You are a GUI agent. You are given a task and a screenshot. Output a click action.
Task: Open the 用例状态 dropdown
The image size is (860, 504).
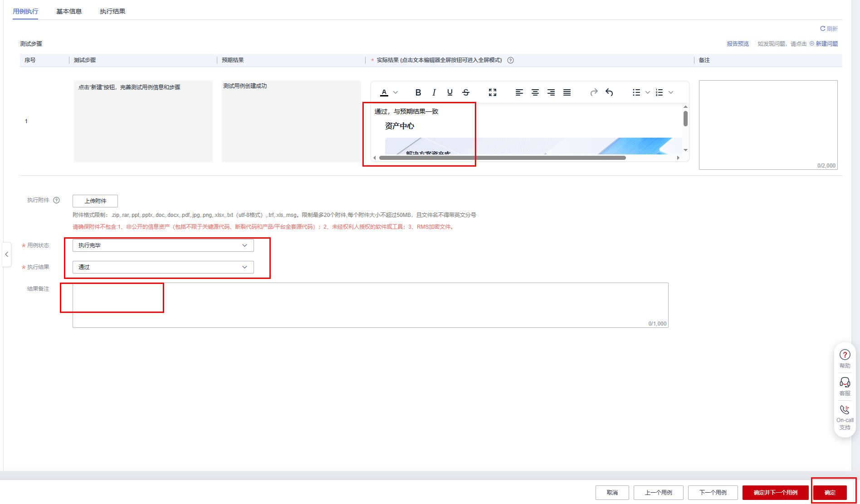(163, 245)
